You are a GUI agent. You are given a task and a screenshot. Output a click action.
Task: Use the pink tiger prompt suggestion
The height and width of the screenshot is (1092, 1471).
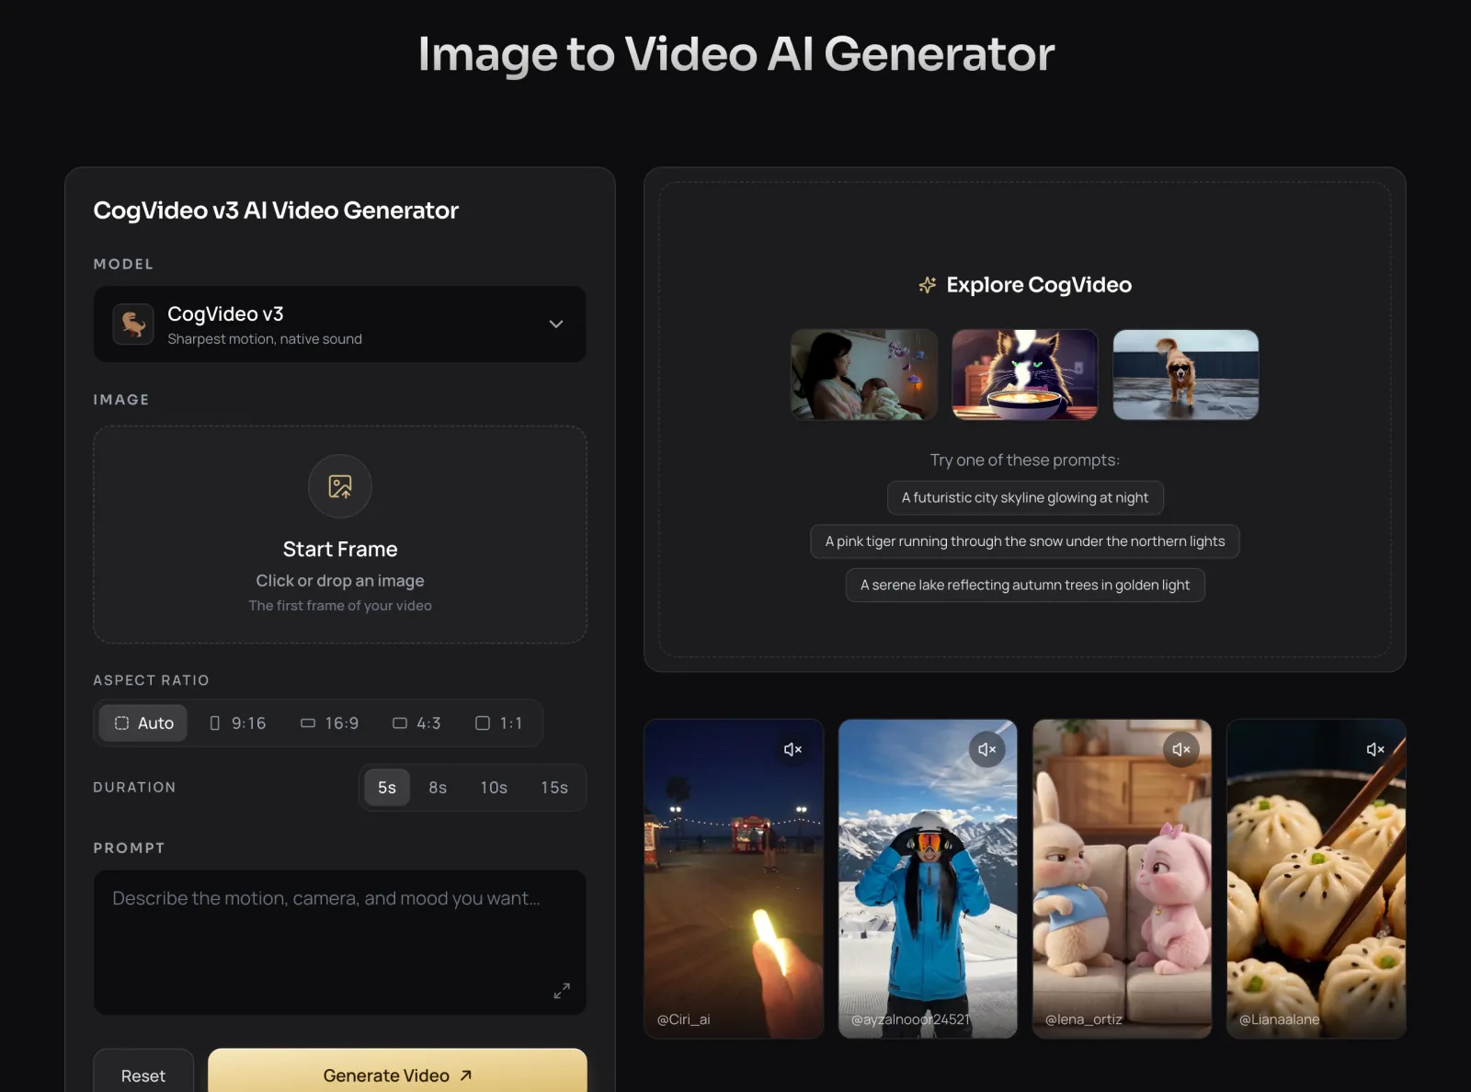[1025, 541]
